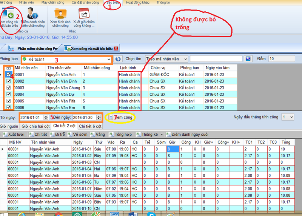
Task: Expand the Phòng ban Kế toán1 dropdown
Action: point(108,59)
